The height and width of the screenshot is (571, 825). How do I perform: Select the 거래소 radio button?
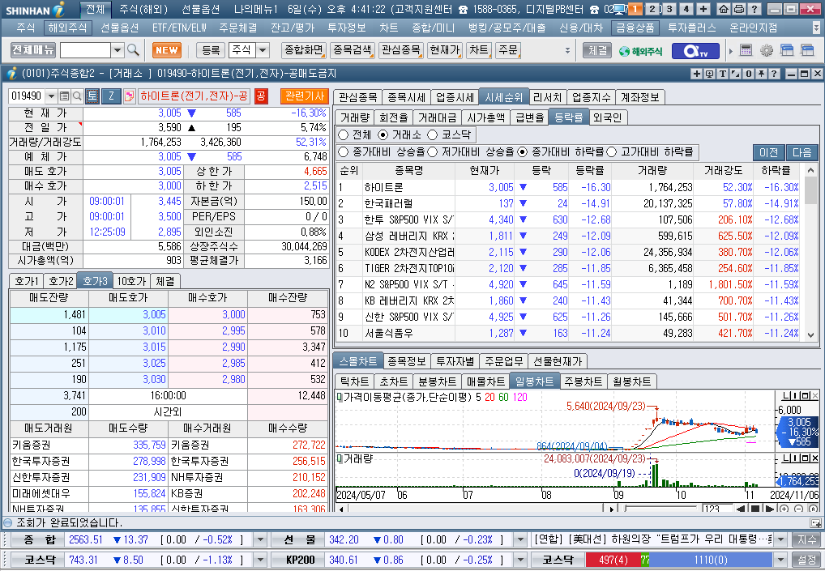(x=383, y=135)
